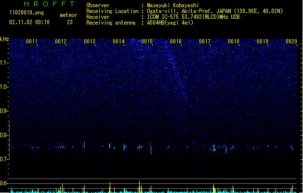Click the 0.9 kHz axis label

click(4, 111)
